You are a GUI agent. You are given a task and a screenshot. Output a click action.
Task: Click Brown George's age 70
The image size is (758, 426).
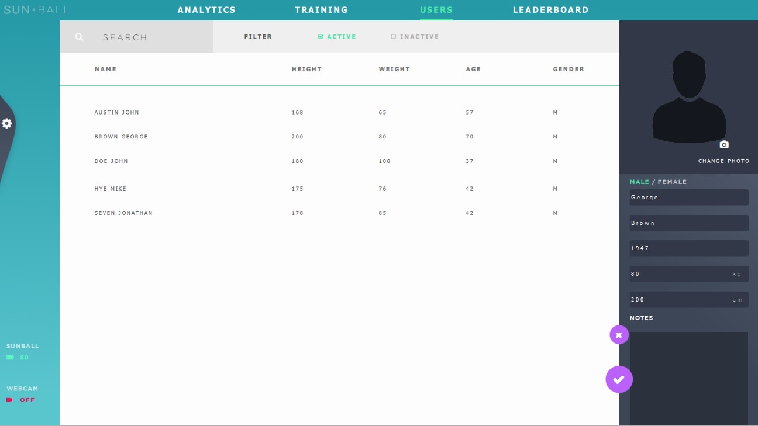(470, 137)
